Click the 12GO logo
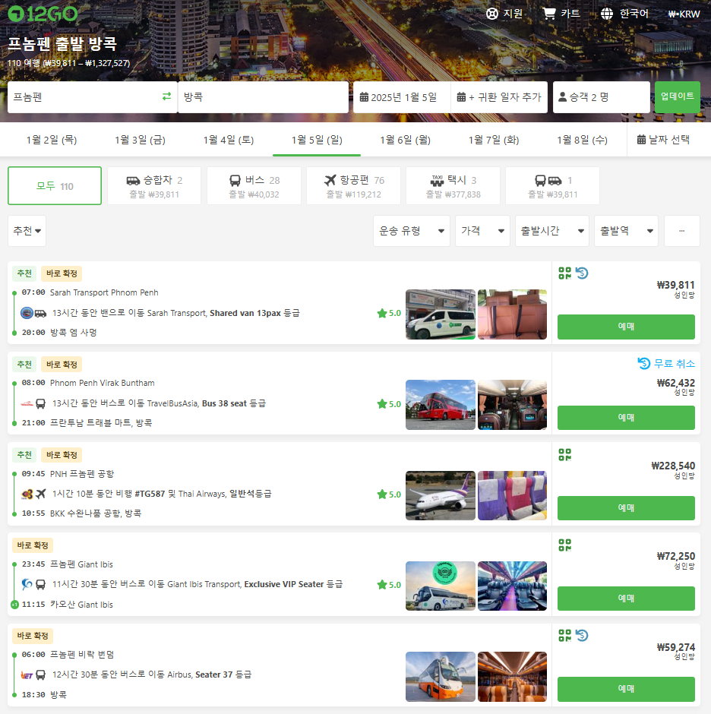 [43, 14]
